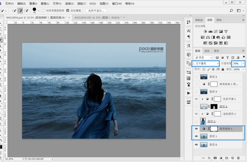
Task: Switch to the 通道 tab
Action: 207,51
